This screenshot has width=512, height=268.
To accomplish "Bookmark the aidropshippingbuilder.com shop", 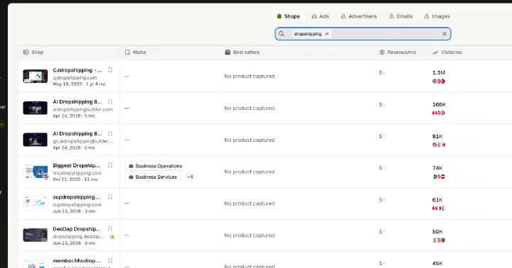I will tap(110, 101).
